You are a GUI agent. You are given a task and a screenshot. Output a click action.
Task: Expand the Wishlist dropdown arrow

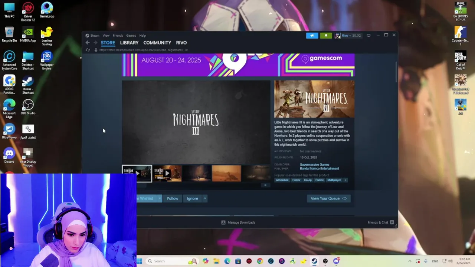pos(160,198)
